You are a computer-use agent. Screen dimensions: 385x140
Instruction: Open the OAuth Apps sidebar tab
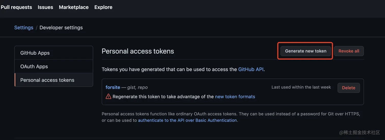click(34, 67)
